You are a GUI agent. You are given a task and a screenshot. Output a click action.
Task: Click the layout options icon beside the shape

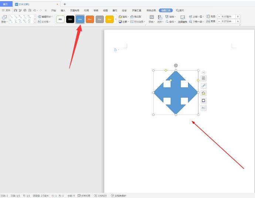pyautogui.click(x=204, y=78)
